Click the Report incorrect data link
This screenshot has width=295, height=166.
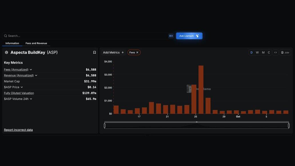[x=18, y=130]
